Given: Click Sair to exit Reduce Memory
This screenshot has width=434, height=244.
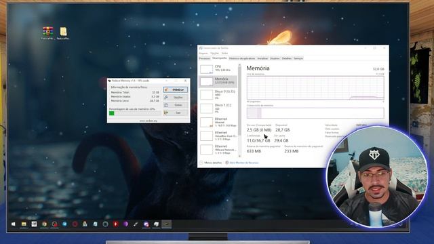Looking at the screenshot, I should [x=176, y=113].
